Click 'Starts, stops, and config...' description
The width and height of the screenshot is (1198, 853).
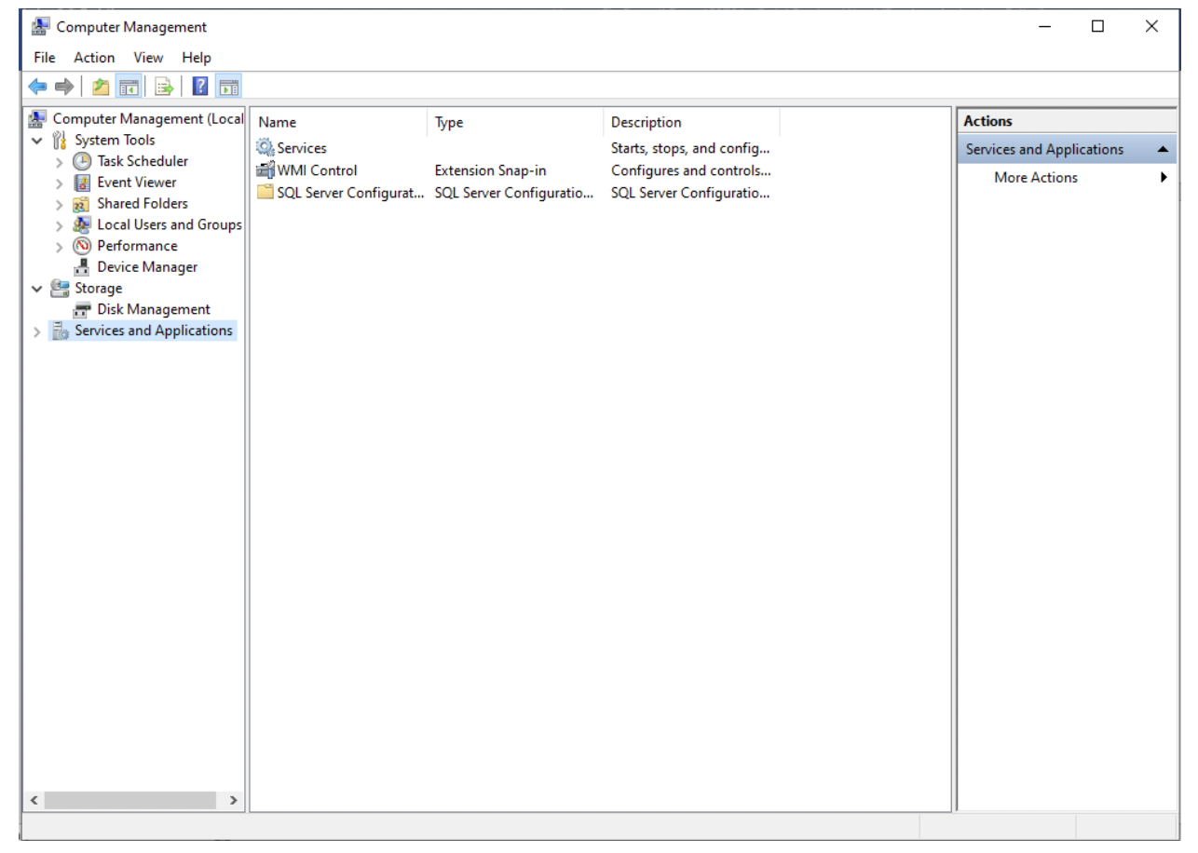(x=690, y=148)
